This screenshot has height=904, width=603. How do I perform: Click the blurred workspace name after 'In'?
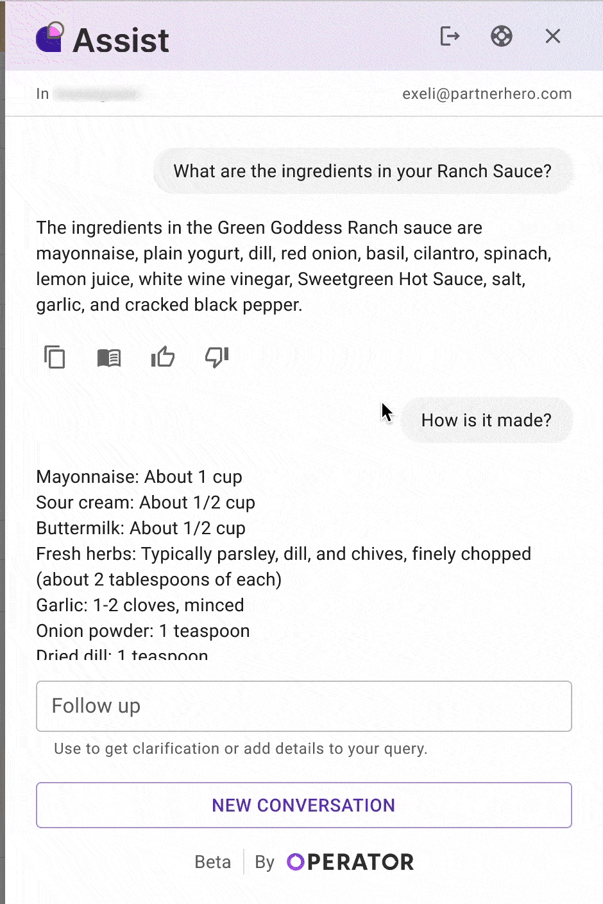(96, 94)
